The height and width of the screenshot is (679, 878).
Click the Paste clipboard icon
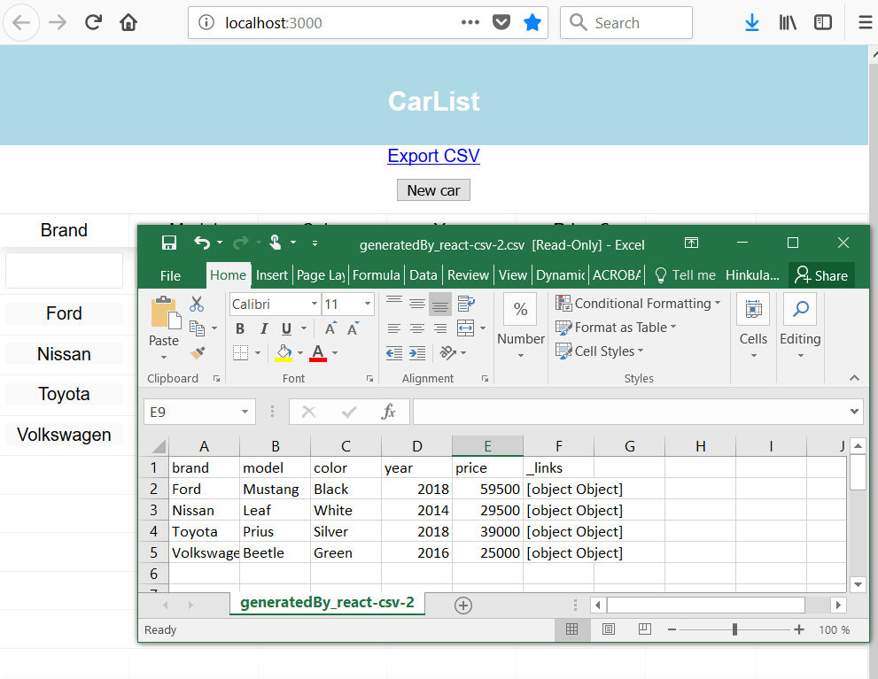click(166, 312)
